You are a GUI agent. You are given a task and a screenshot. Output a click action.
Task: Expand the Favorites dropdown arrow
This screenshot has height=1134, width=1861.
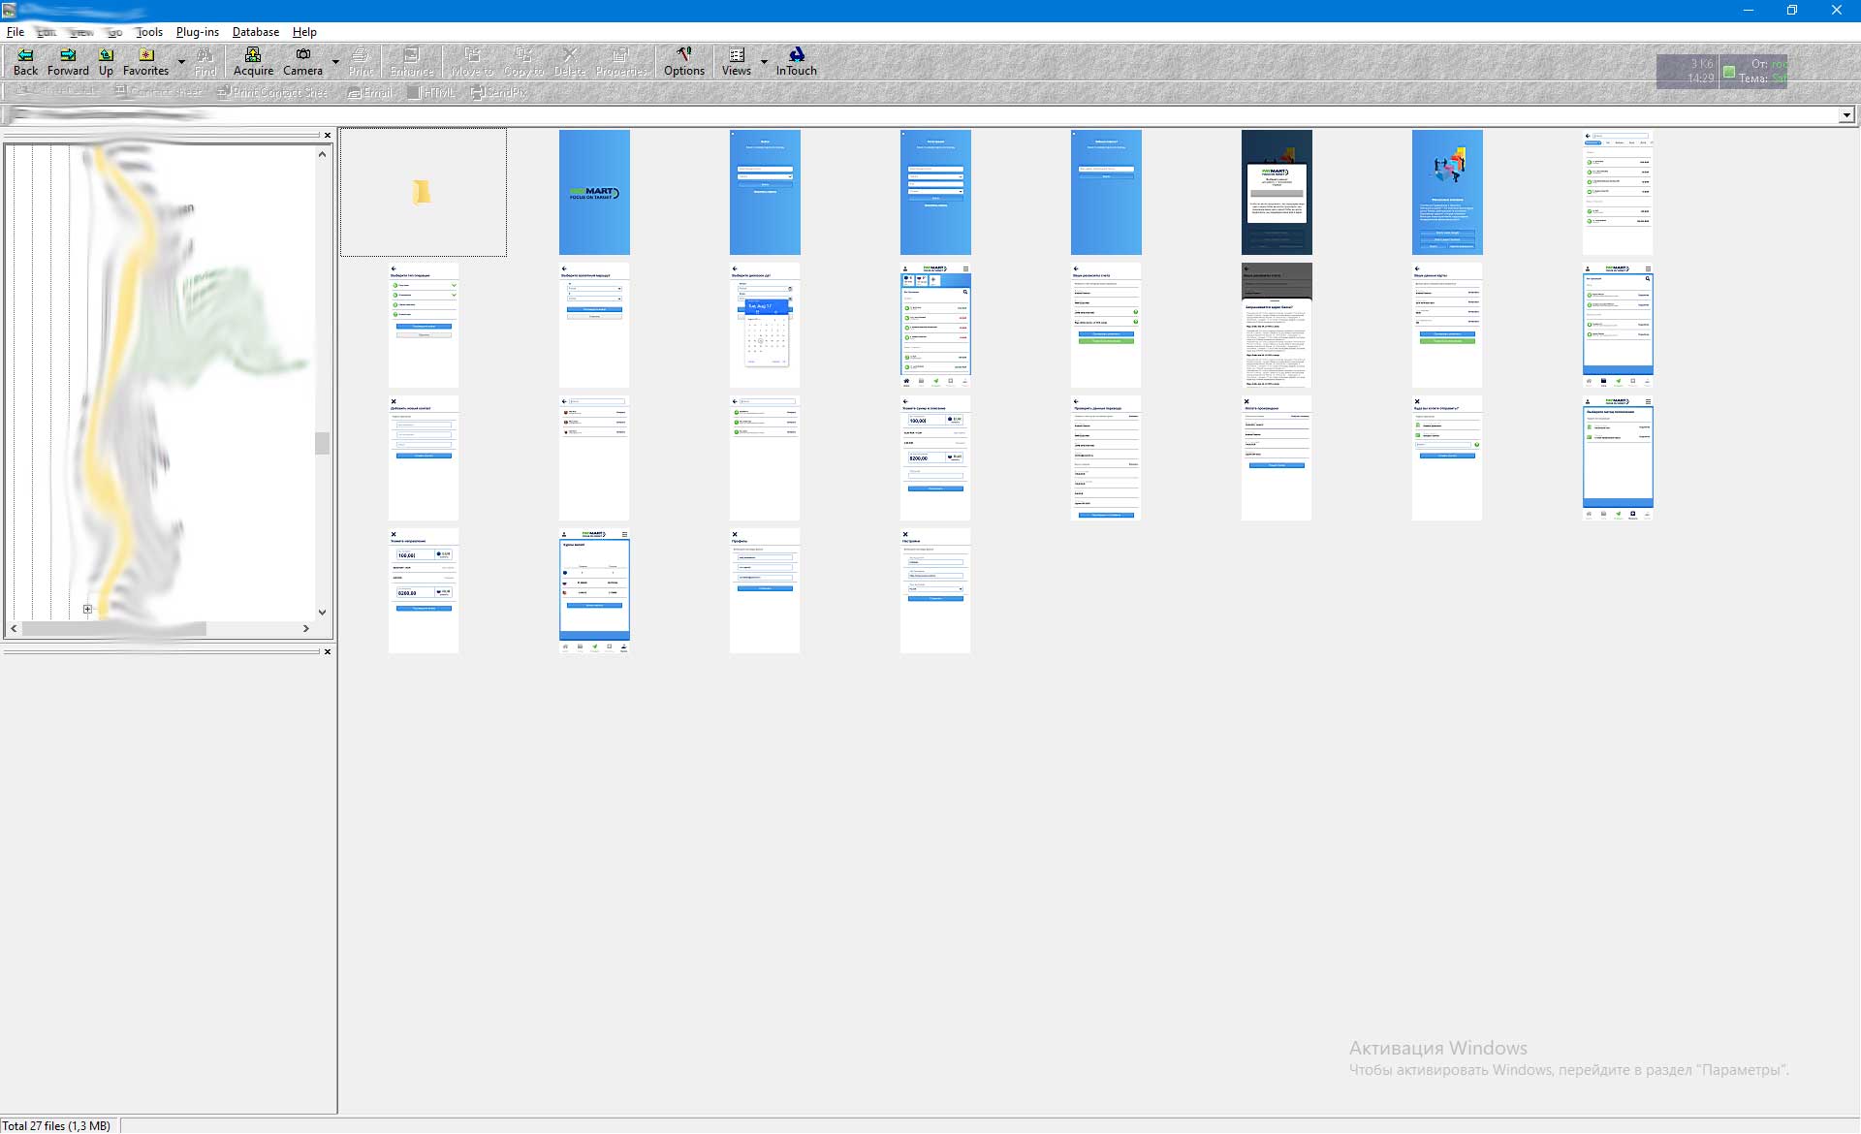181,62
